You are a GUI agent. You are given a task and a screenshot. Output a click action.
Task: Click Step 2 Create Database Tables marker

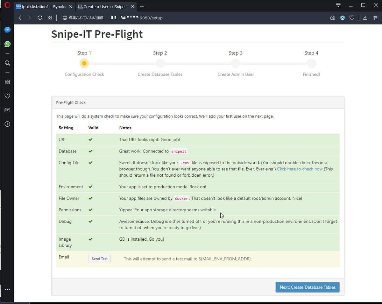click(x=160, y=63)
